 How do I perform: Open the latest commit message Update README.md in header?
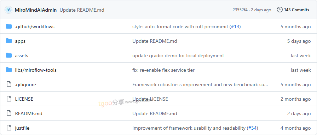pyautogui.click(x=82, y=10)
